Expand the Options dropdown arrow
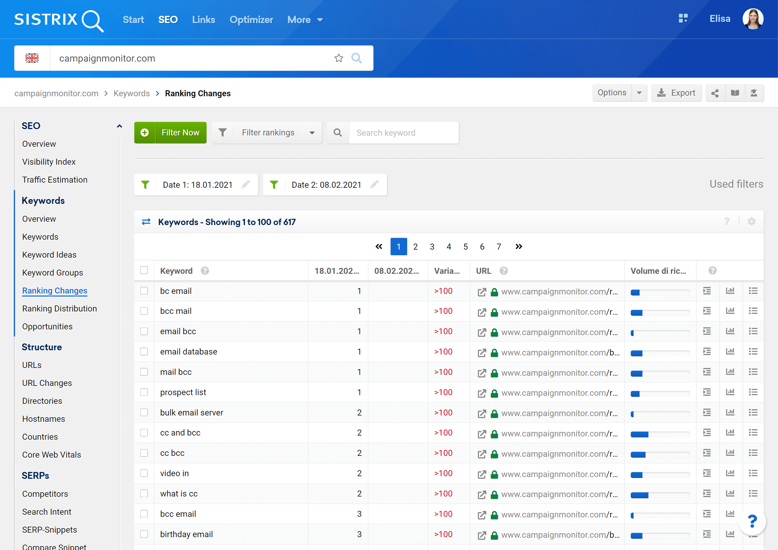 click(639, 93)
